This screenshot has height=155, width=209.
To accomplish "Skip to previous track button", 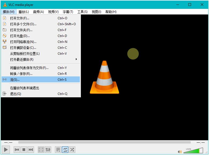I will tap(17, 150).
